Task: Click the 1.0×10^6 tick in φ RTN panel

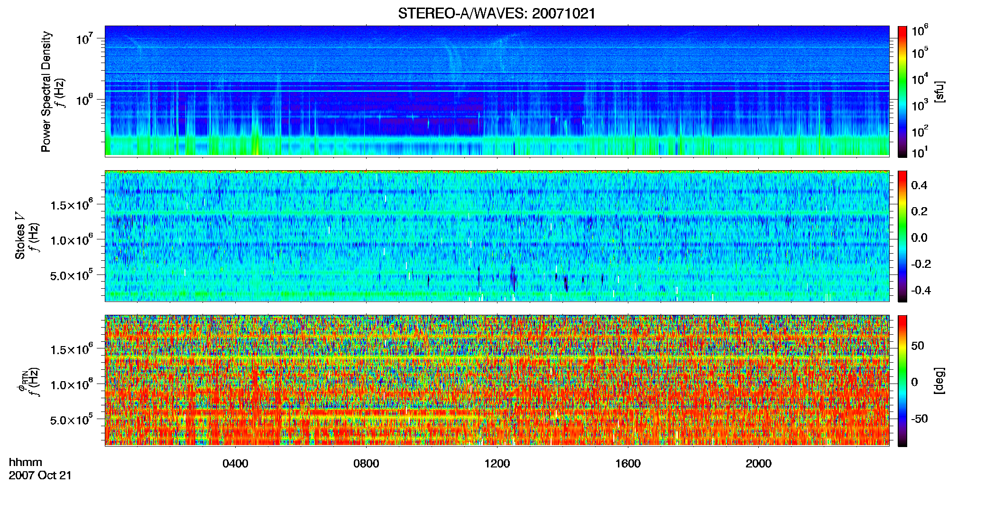Action: click(72, 384)
